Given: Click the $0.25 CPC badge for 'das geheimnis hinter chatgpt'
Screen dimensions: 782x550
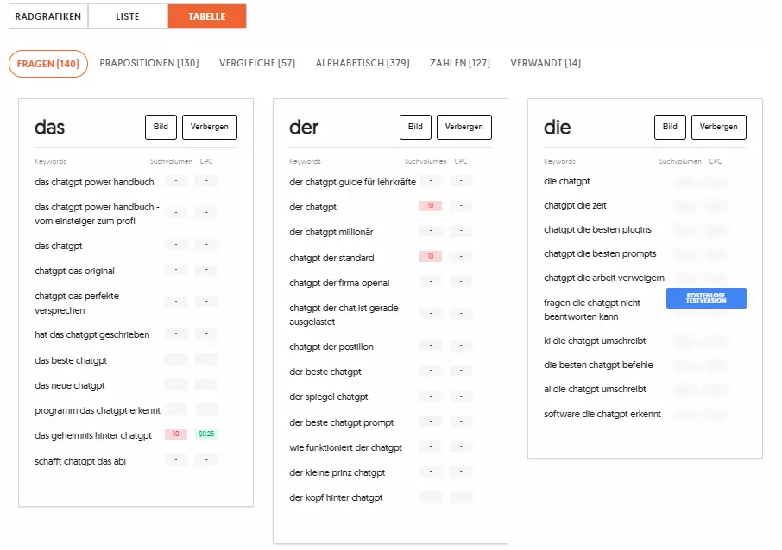Looking at the screenshot, I should pos(205,435).
